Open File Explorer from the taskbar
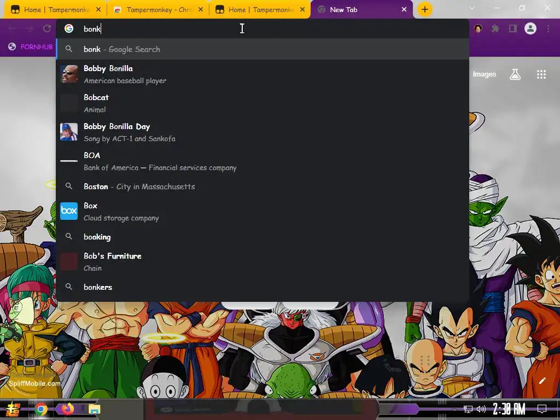The image size is (560, 420). click(x=94, y=409)
